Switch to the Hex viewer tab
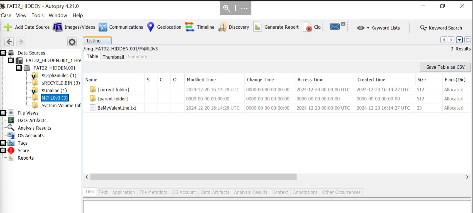This screenshot has width=473, height=213. pyautogui.click(x=90, y=192)
